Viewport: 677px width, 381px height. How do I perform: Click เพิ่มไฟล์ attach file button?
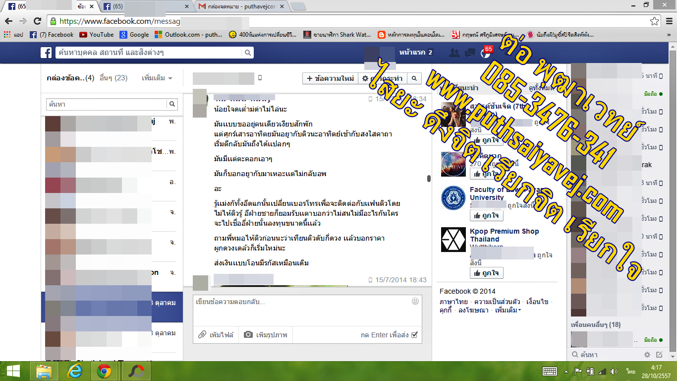pos(216,335)
